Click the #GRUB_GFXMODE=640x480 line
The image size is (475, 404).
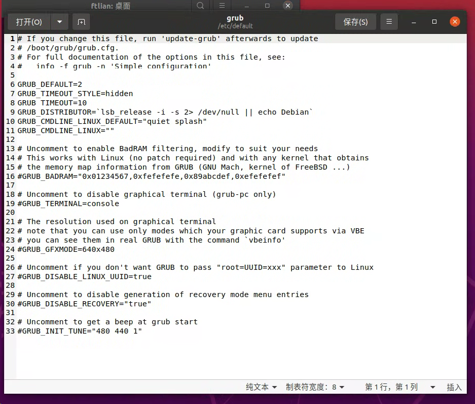click(x=65, y=249)
